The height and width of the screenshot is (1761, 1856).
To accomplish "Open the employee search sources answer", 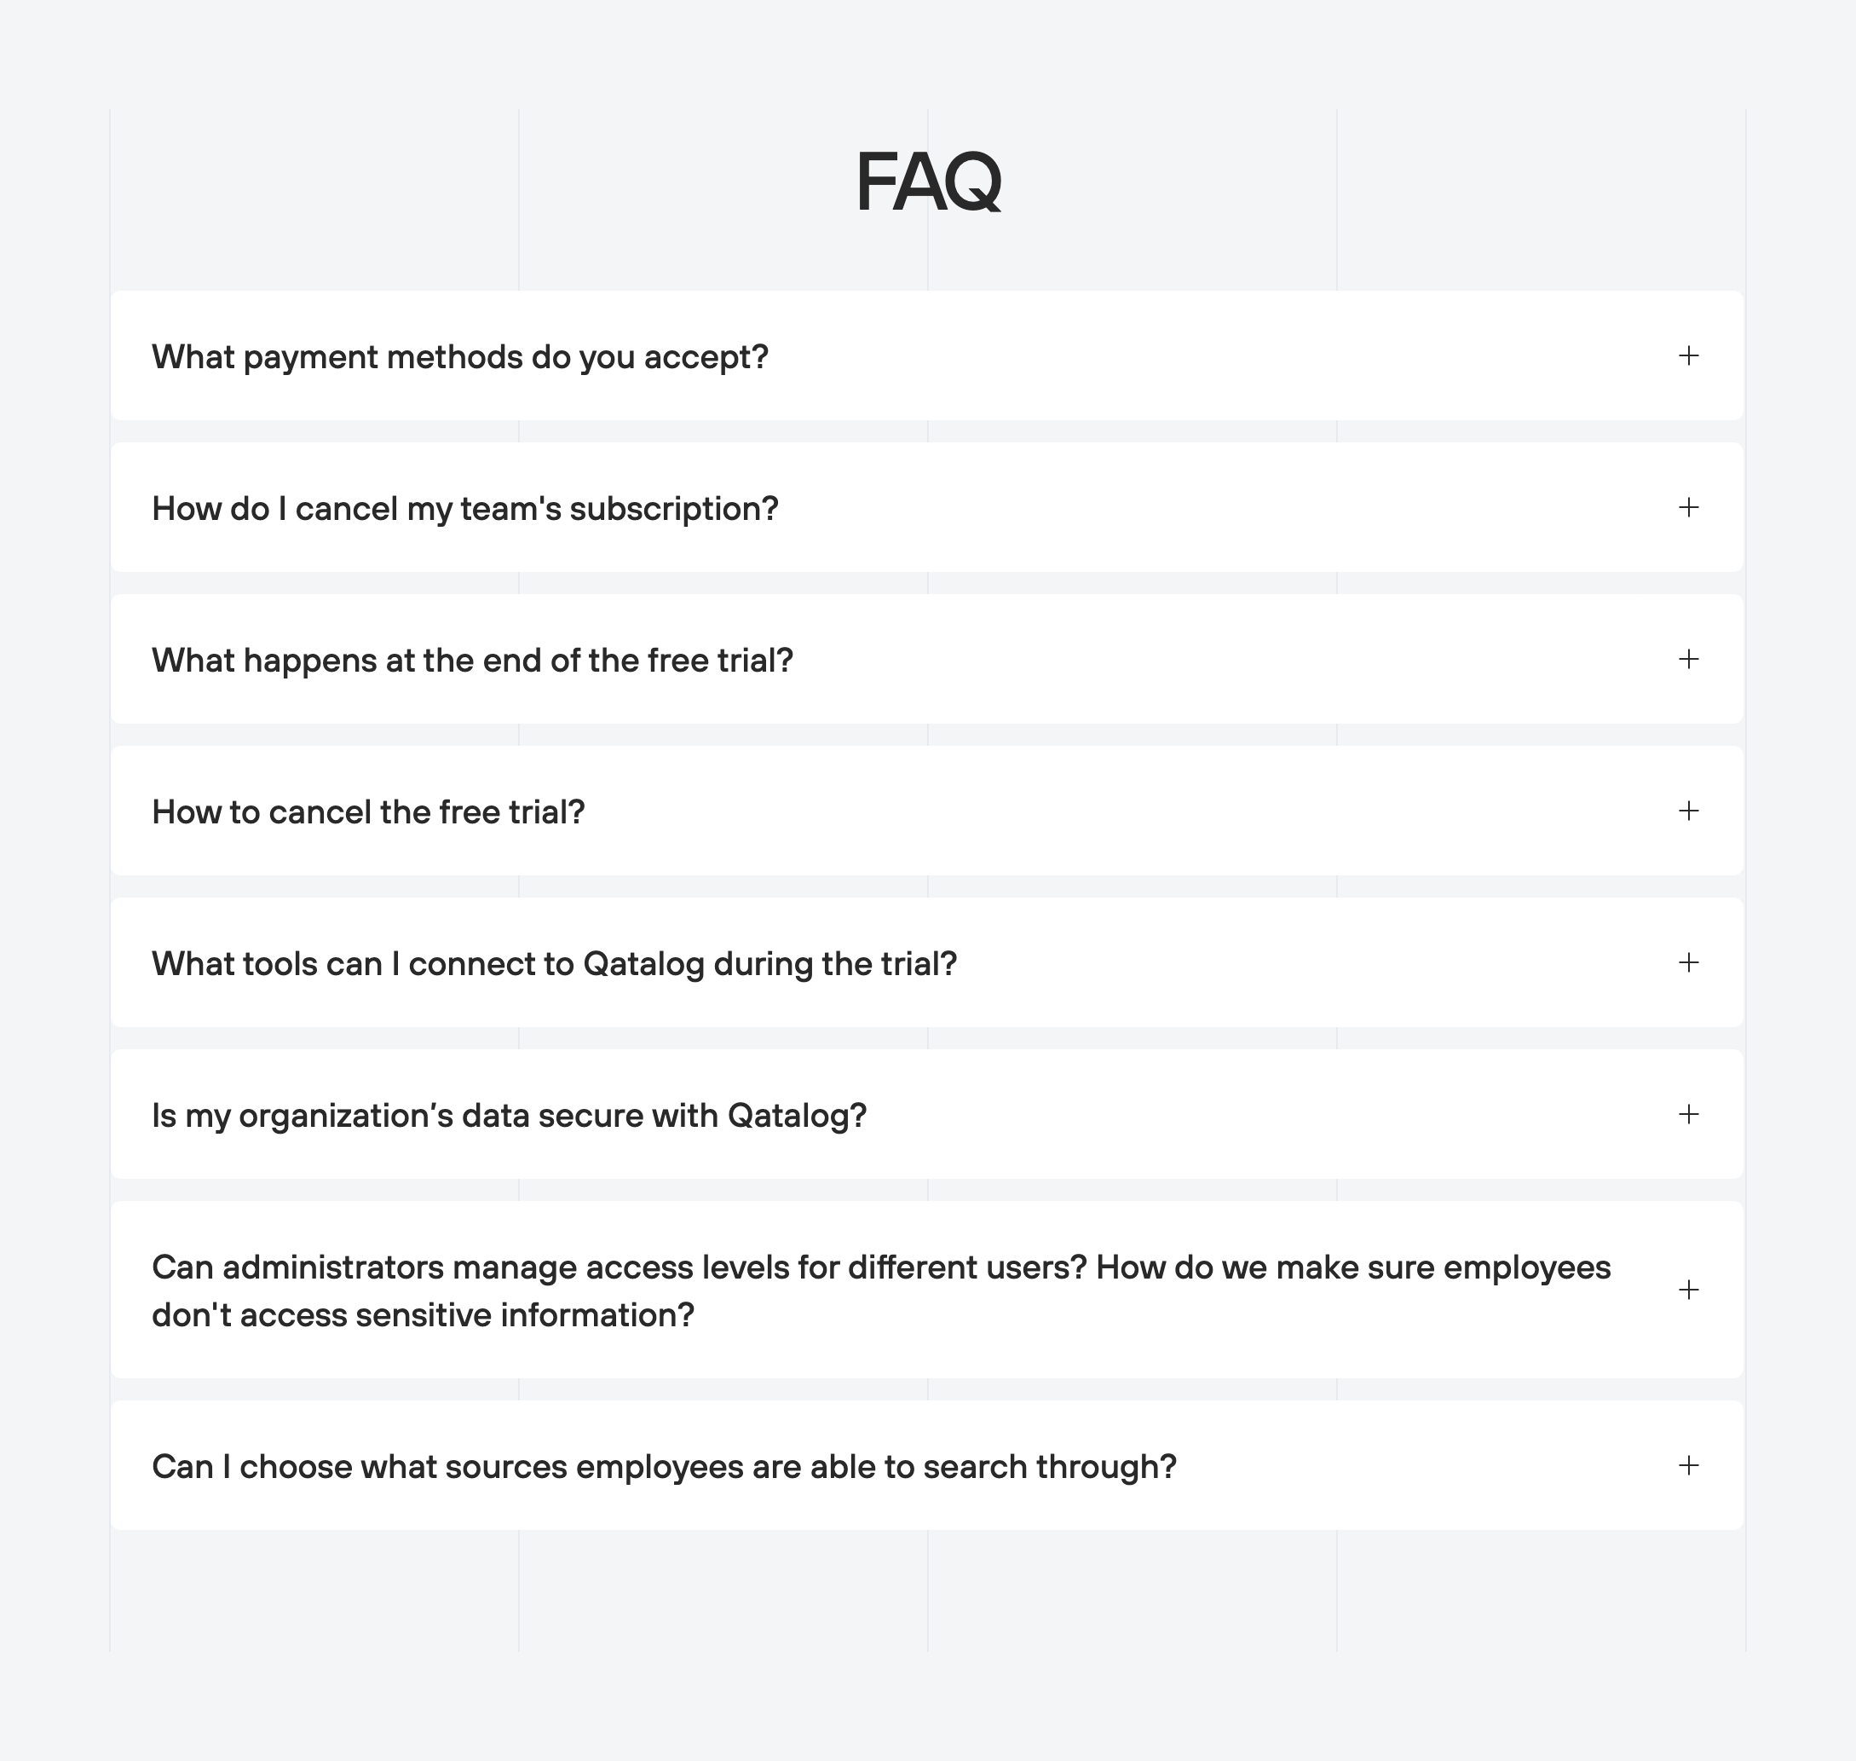I will tap(1689, 1464).
